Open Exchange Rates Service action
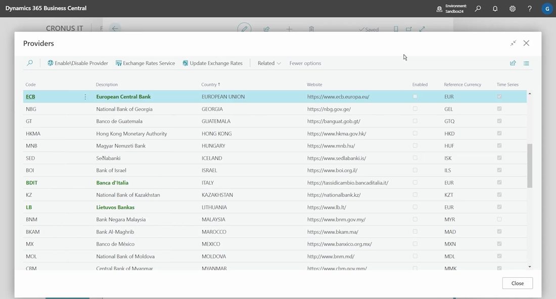 pyautogui.click(x=146, y=63)
